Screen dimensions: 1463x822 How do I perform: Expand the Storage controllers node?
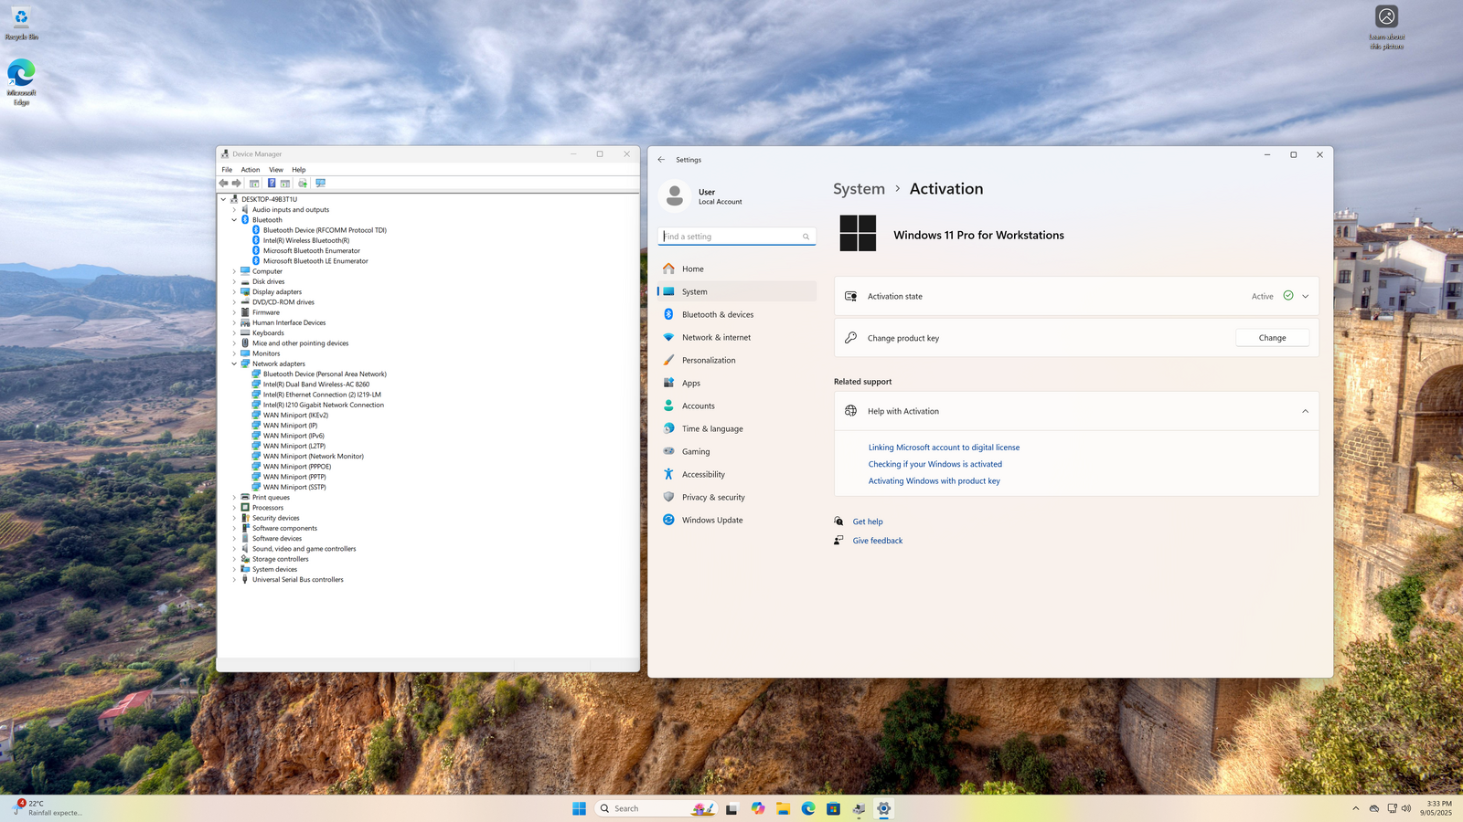click(x=234, y=559)
